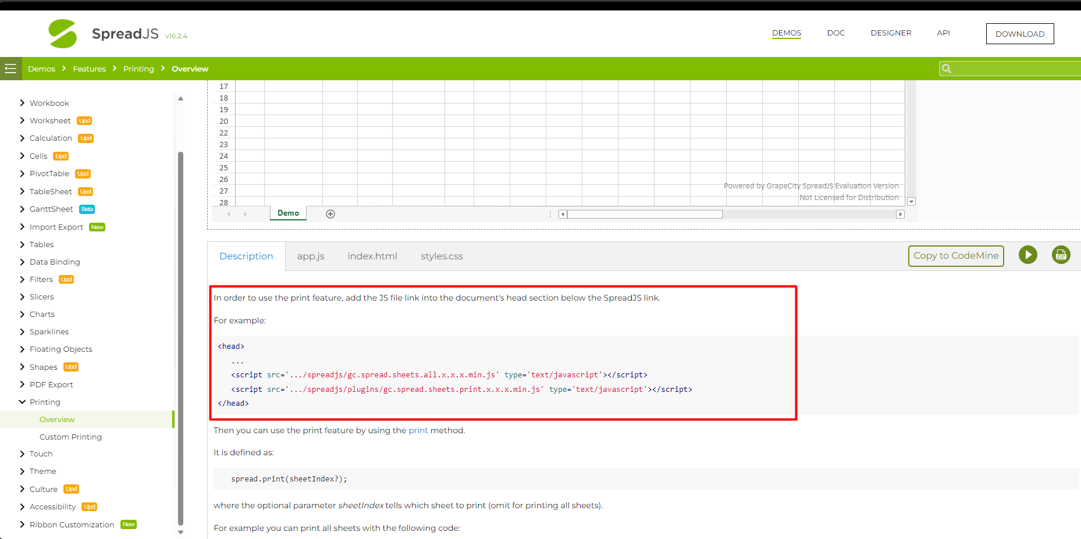1081x539 pixels.
Task: Switch to the app.js tab
Action: click(311, 256)
